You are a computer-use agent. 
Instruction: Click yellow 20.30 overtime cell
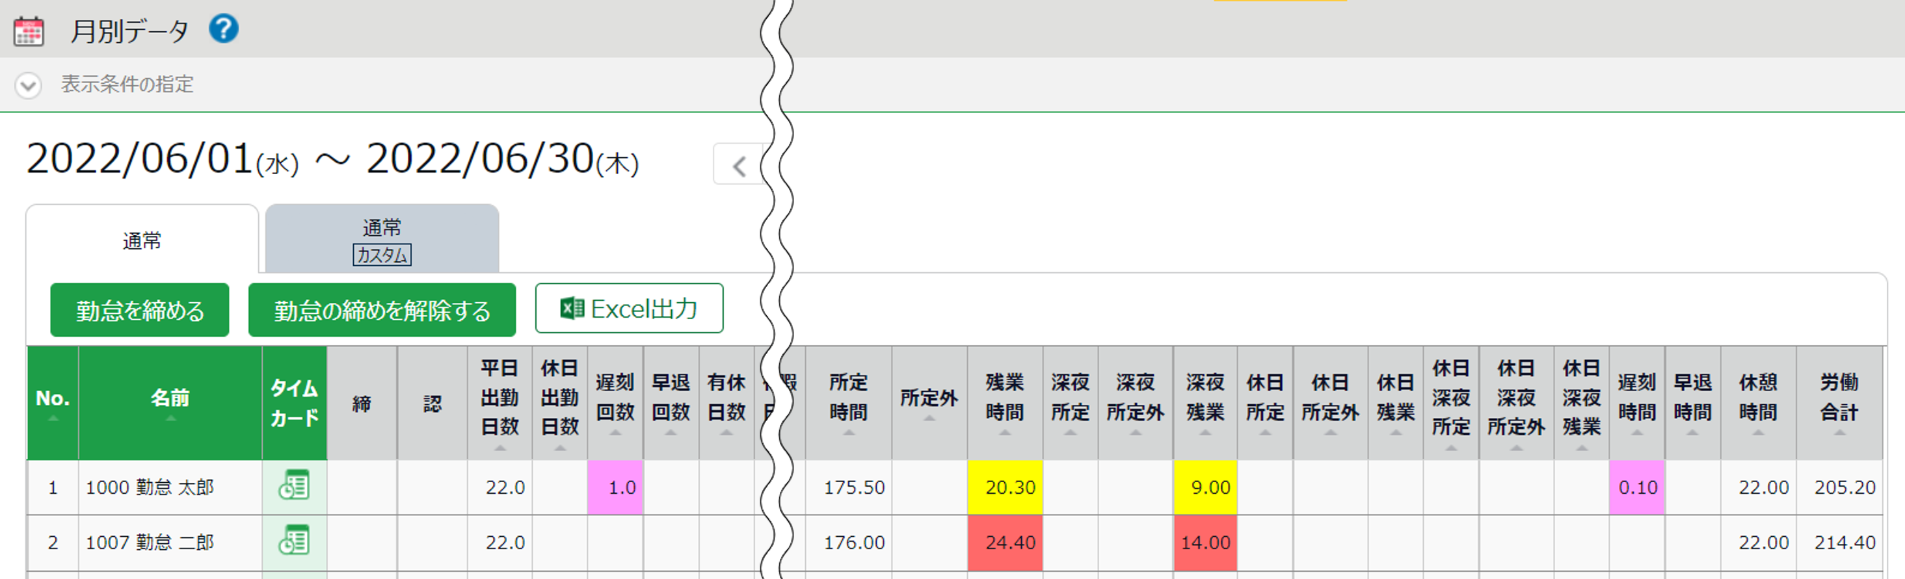click(1005, 487)
